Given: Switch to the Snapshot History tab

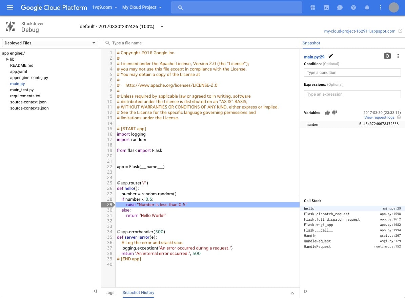Looking at the screenshot, I should point(138,292).
